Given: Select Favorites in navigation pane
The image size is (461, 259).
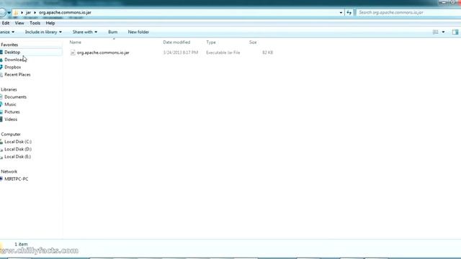Looking at the screenshot, I should coord(9,45).
